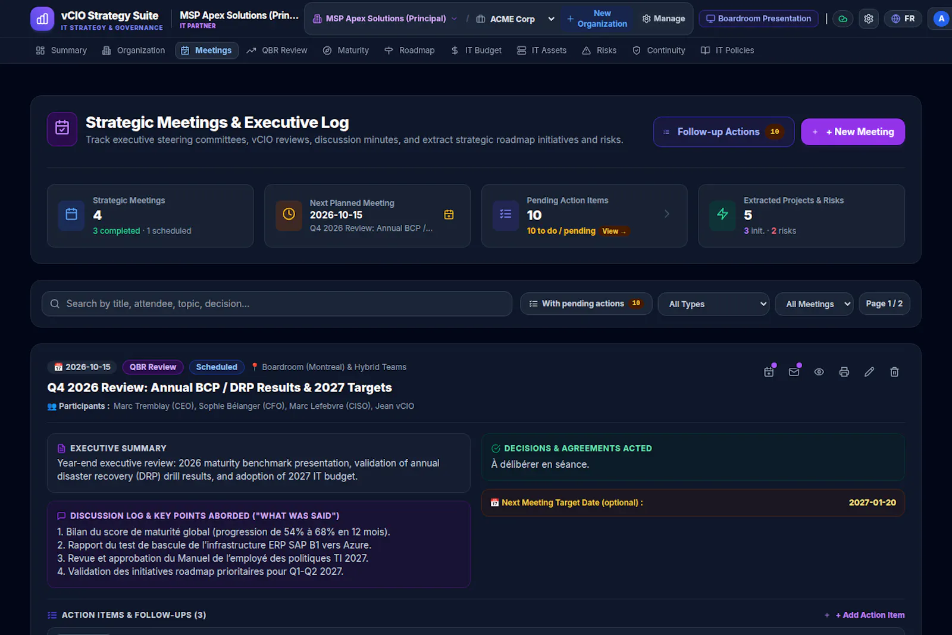This screenshot has width=952, height=635.
Task: Open the QBR Review tab
Action: 277,51
